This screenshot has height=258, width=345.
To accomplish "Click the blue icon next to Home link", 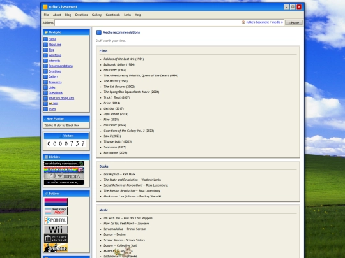I will tap(45, 39).
